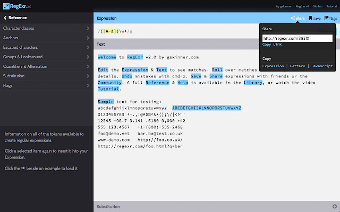Image resolution: width=340 pixels, height=212 pixels.
Task: Click highlighted match 'Tutorial' in text
Action: tap(108, 89)
